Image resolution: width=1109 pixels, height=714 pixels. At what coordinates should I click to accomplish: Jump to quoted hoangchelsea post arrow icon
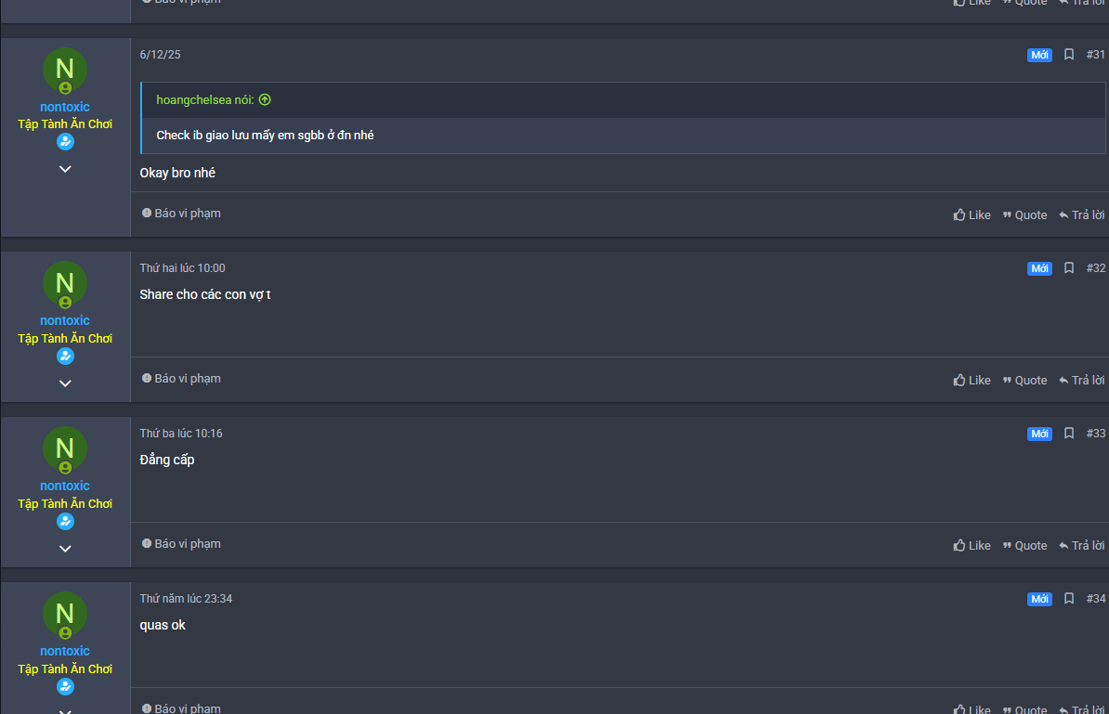[266, 99]
